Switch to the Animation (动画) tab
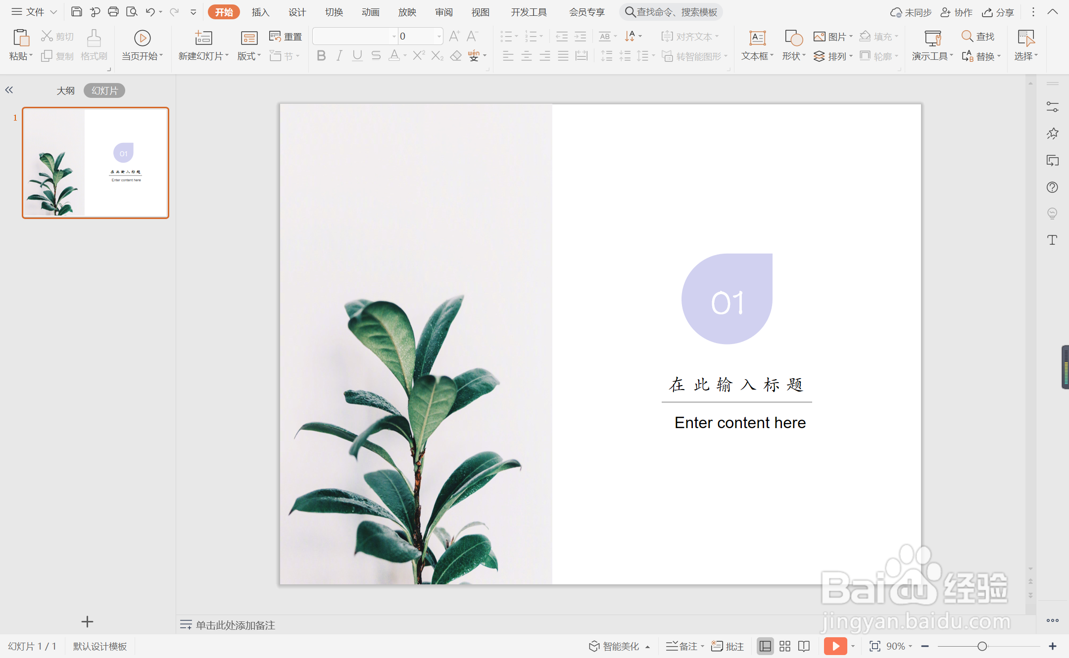 pos(371,12)
